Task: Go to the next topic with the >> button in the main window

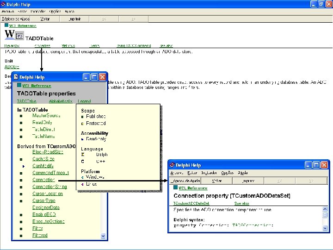Action: [133, 19]
